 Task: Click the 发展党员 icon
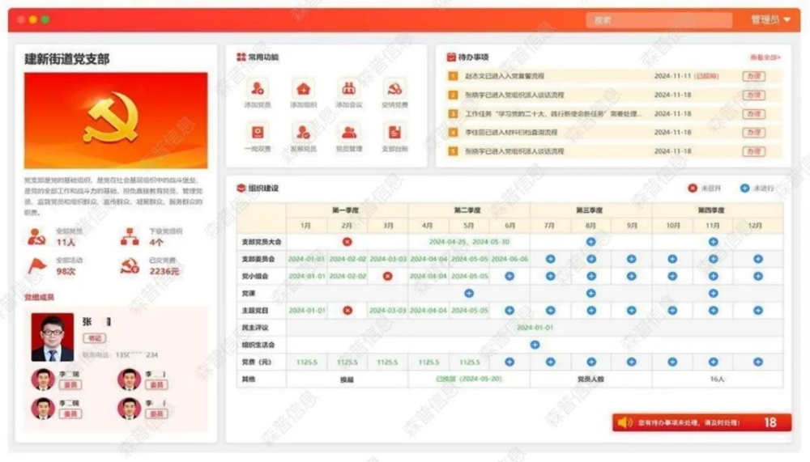point(303,132)
